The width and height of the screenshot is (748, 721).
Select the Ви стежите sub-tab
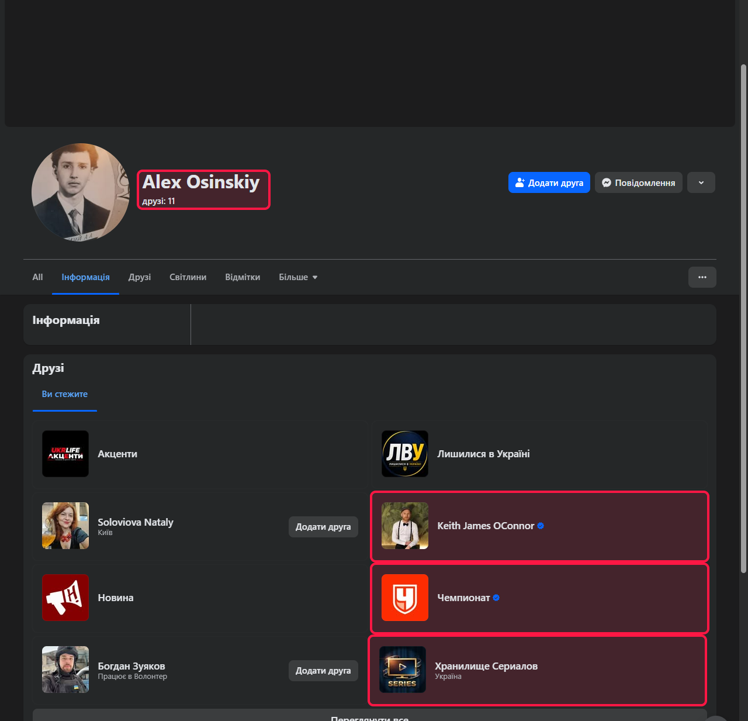[65, 394]
